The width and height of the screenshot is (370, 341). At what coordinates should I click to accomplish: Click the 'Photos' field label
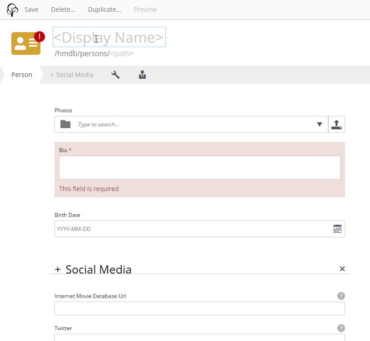63,110
